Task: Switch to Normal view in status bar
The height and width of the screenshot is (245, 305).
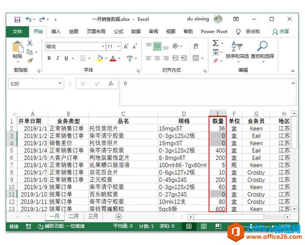Action: [189, 226]
